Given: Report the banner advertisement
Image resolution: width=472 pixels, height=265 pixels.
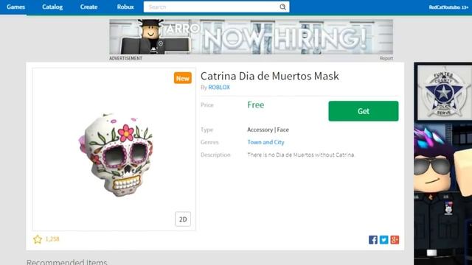Looking at the screenshot, I should coord(386,58).
